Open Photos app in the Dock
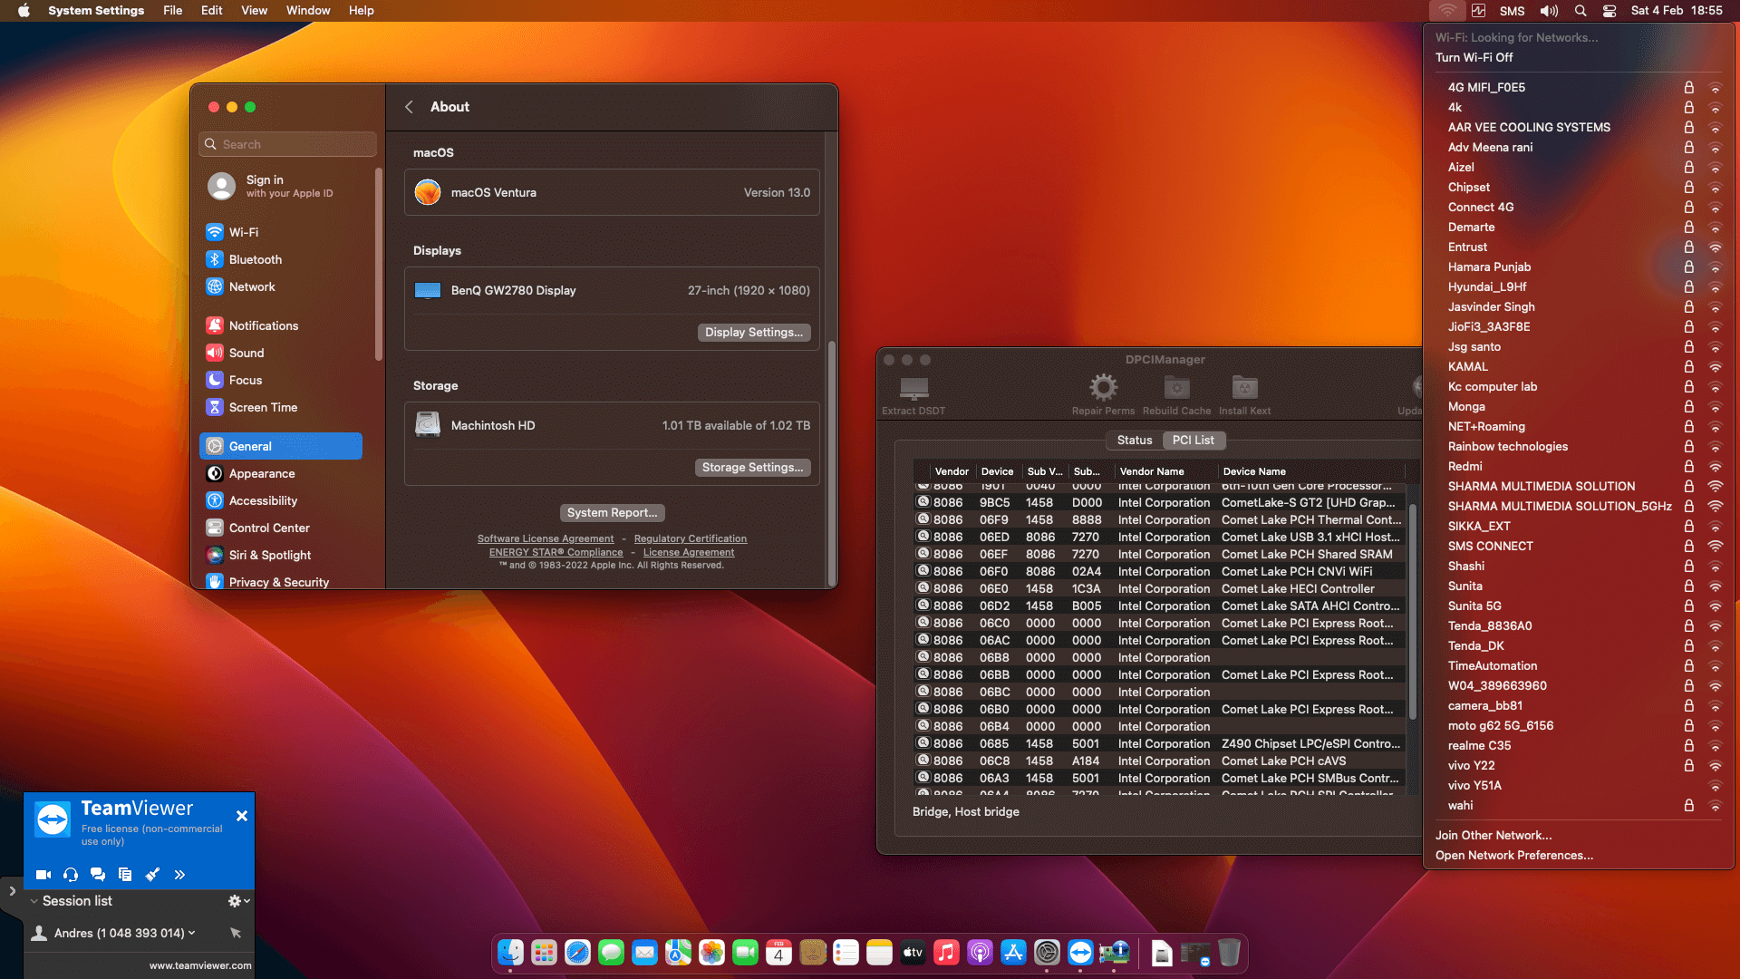 point(711,953)
